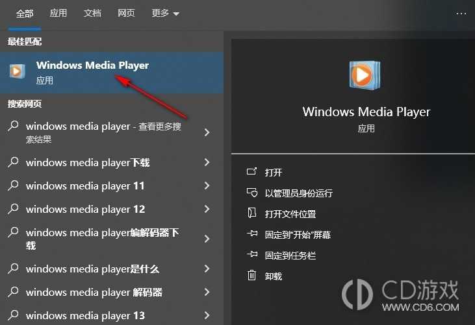
Task: Switch to the 文档 tab
Action: [92, 13]
